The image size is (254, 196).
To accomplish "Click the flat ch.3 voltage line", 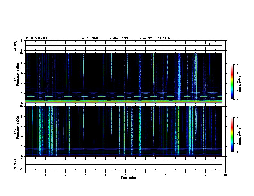I will pyautogui.click(x=124, y=165).
